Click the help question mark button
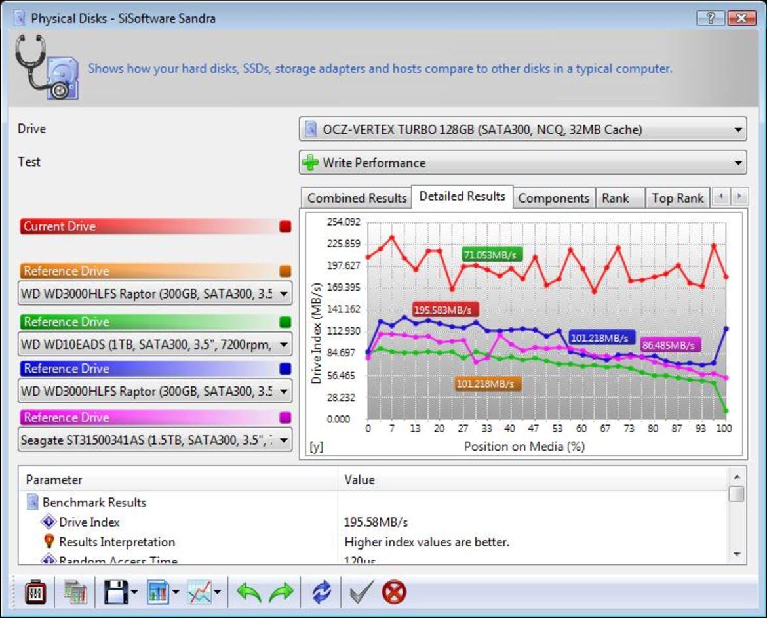Image resolution: width=767 pixels, height=618 pixels. [x=711, y=18]
